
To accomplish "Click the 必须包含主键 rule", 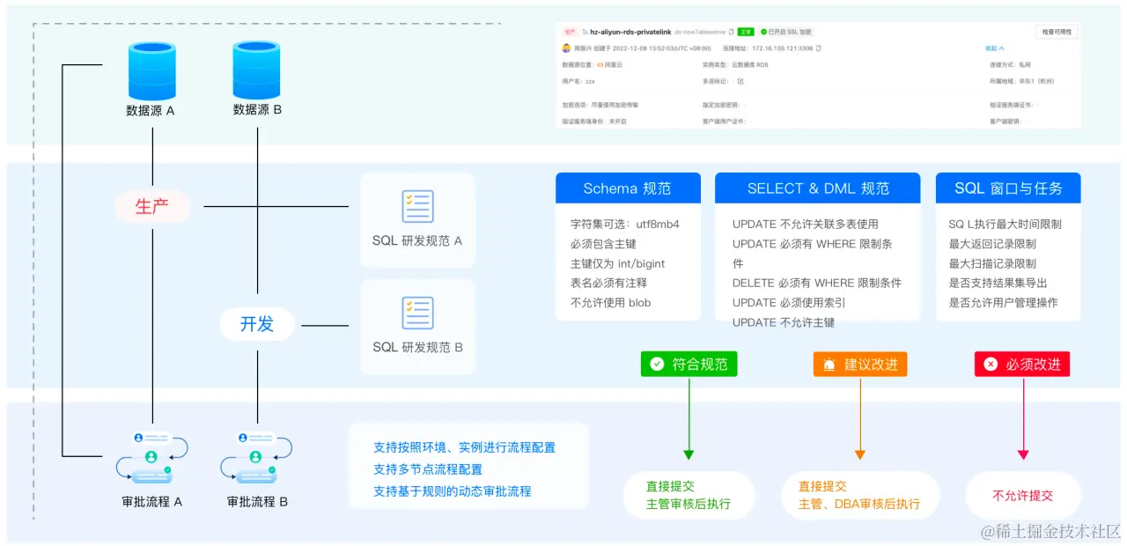I will pyautogui.click(x=603, y=244).
